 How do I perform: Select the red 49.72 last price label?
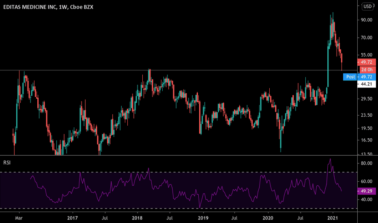tap(366, 62)
